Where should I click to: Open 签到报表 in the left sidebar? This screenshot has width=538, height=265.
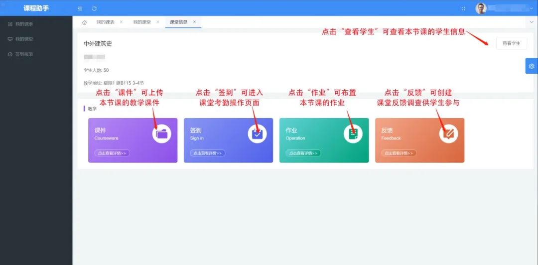pos(24,54)
